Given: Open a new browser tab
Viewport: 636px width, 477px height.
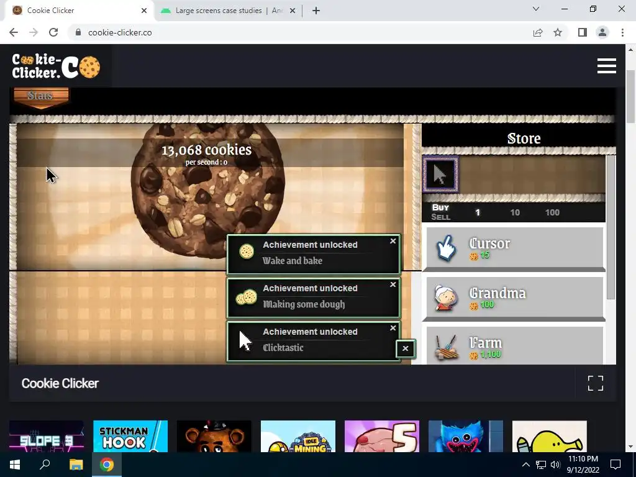Looking at the screenshot, I should click(316, 11).
